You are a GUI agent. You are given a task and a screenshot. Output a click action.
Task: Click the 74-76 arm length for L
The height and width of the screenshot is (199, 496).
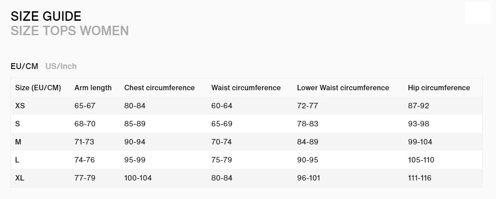[x=84, y=160]
